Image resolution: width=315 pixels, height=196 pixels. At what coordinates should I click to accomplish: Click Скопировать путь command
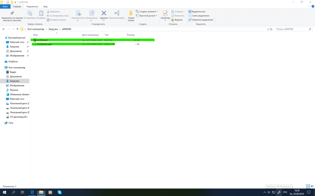[x=57, y=16]
